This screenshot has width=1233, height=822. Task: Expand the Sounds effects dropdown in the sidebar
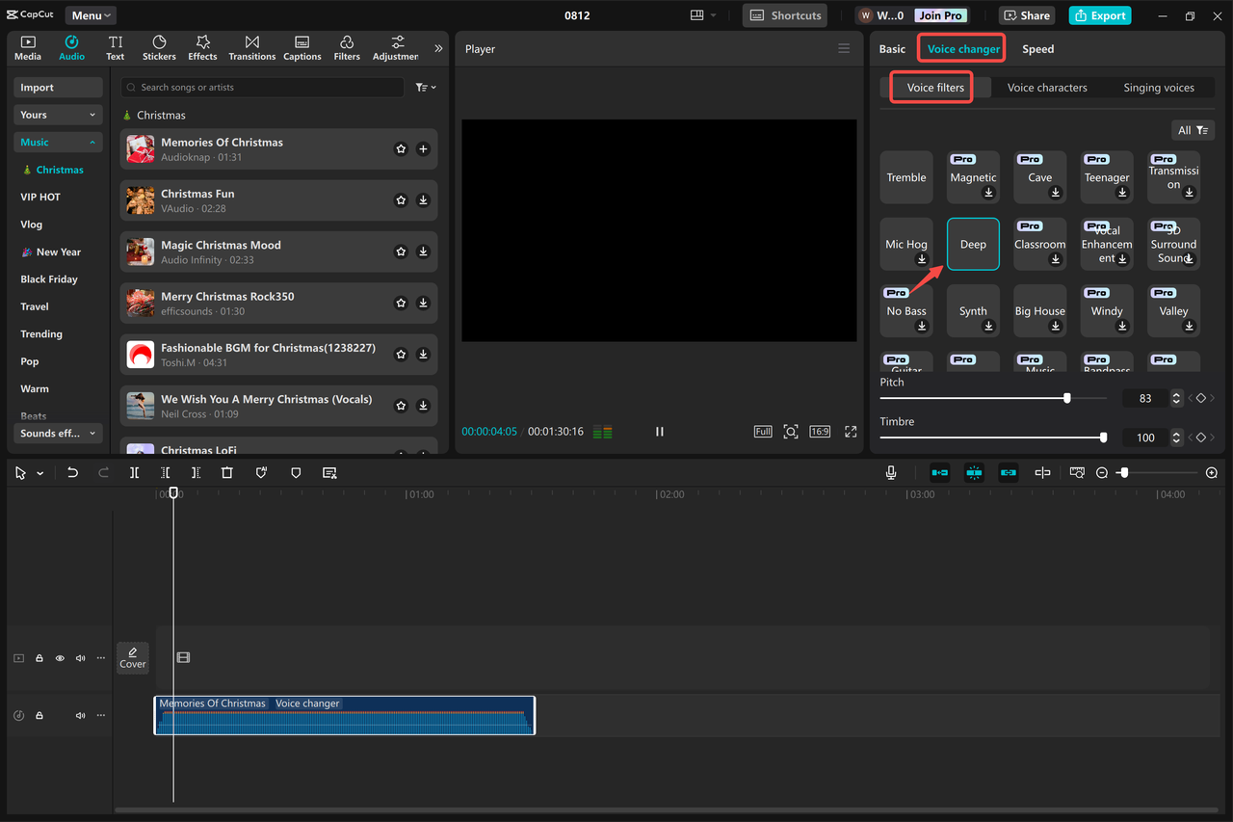click(57, 433)
